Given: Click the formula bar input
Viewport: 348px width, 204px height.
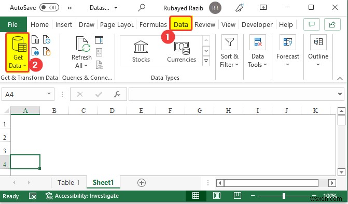Looking at the screenshot, I should 232,94.
